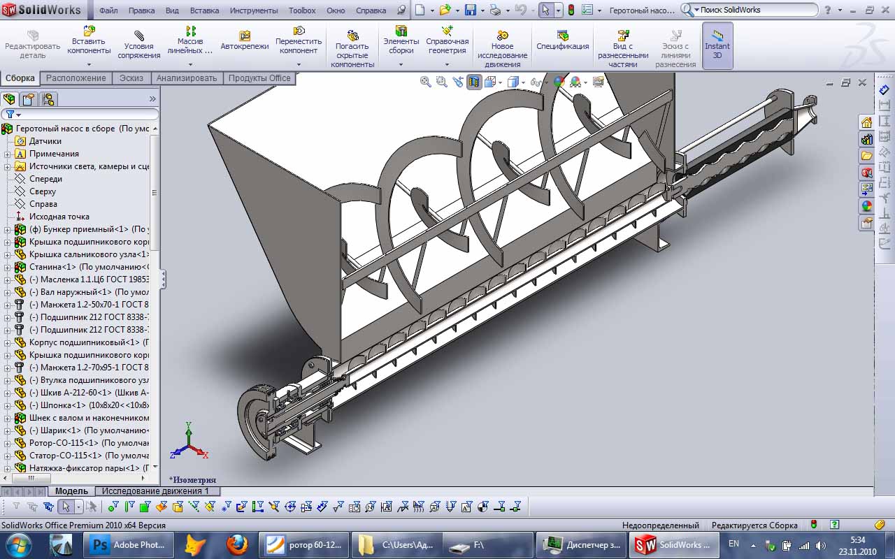The image size is (895, 559).
Task: Open Adobe Photoshop from the taskbar
Action: coord(127,544)
